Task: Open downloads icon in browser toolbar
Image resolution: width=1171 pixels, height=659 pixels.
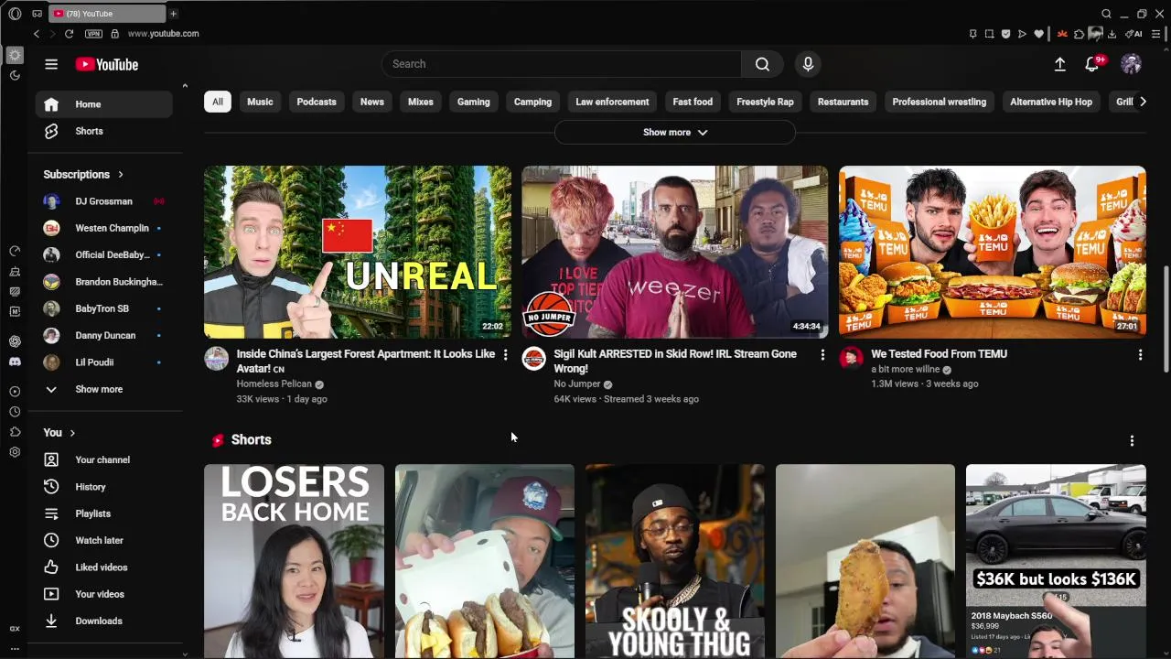Action: [x=1112, y=34]
